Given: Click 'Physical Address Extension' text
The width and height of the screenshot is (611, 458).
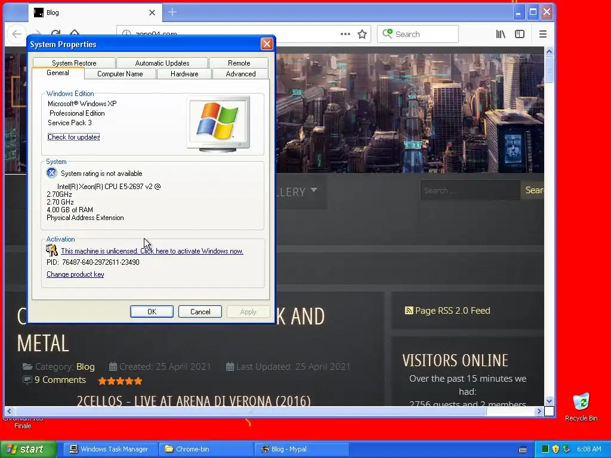Looking at the screenshot, I should (85, 218).
